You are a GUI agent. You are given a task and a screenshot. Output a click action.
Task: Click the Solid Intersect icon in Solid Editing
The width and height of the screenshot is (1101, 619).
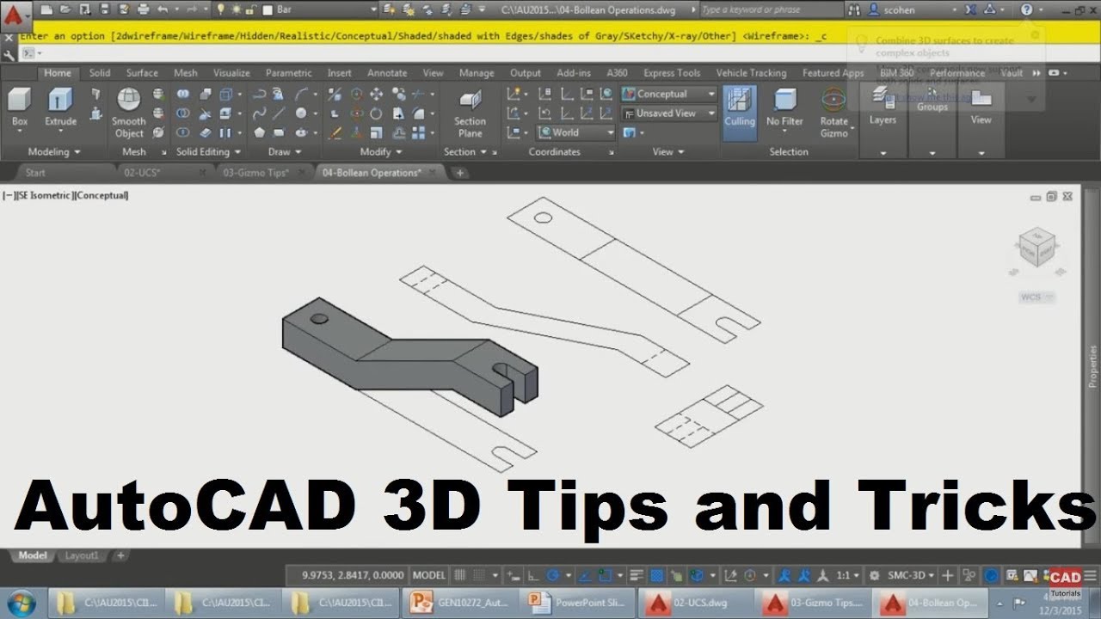click(x=184, y=132)
